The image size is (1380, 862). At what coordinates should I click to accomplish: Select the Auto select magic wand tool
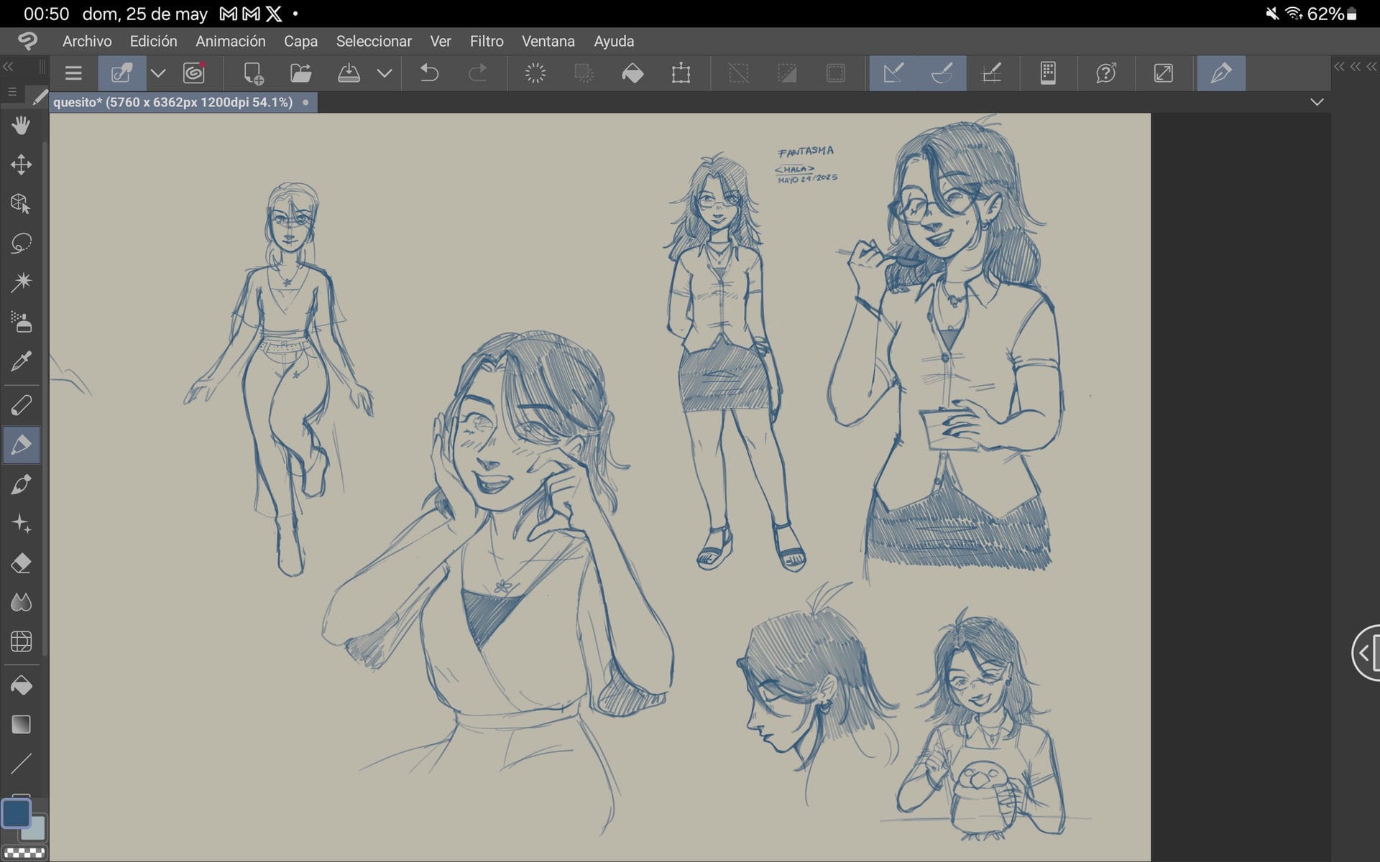pyautogui.click(x=21, y=282)
